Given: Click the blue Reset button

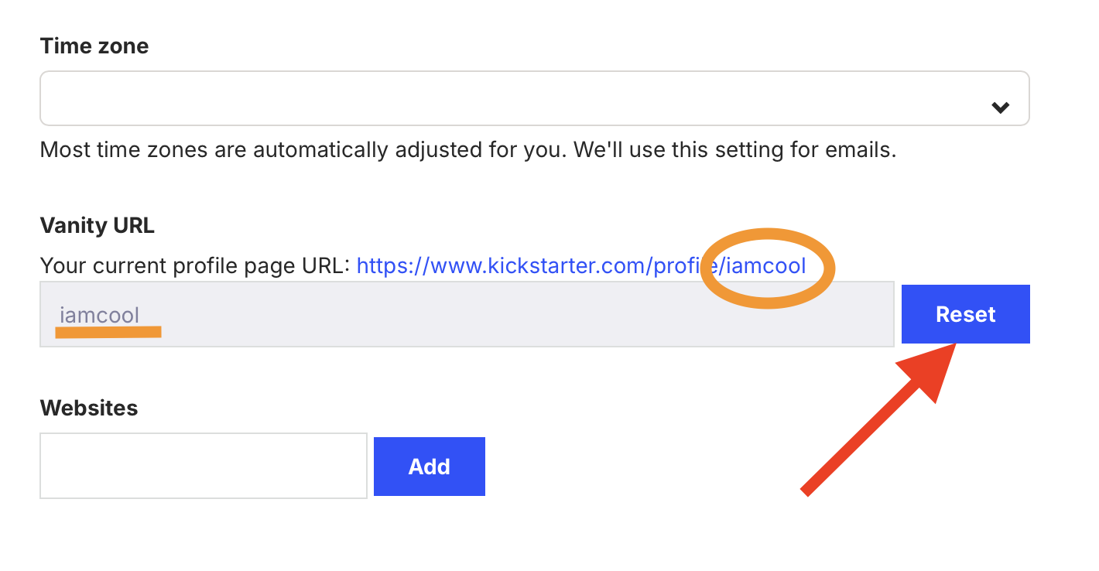Looking at the screenshot, I should [x=965, y=314].
